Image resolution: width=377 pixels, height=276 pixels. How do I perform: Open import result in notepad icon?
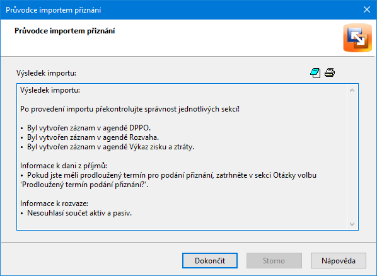point(315,73)
